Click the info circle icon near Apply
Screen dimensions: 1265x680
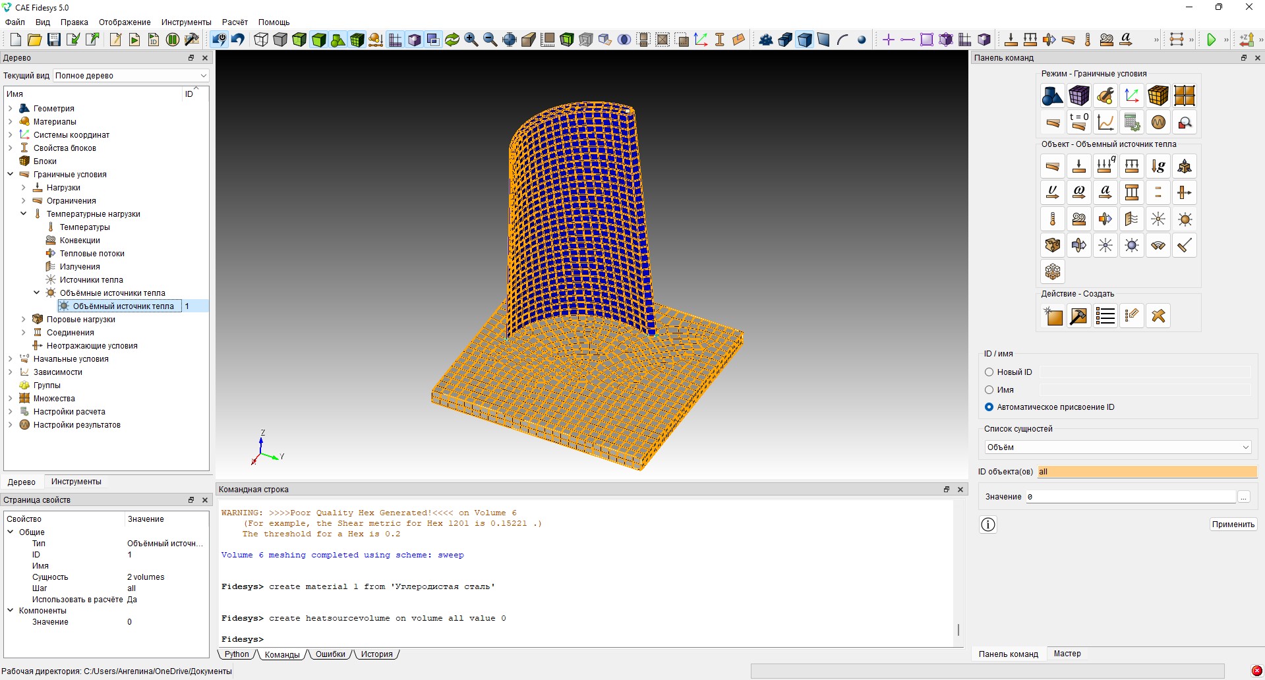click(x=988, y=524)
